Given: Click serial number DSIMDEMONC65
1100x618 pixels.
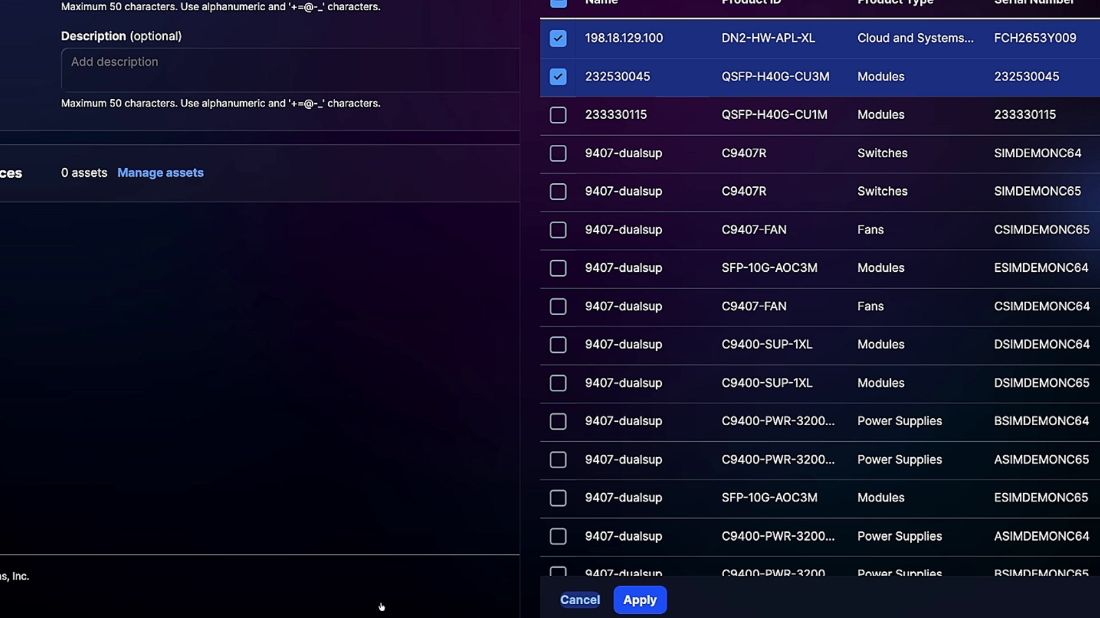Looking at the screenshot, I should [x=1041, y=383].
